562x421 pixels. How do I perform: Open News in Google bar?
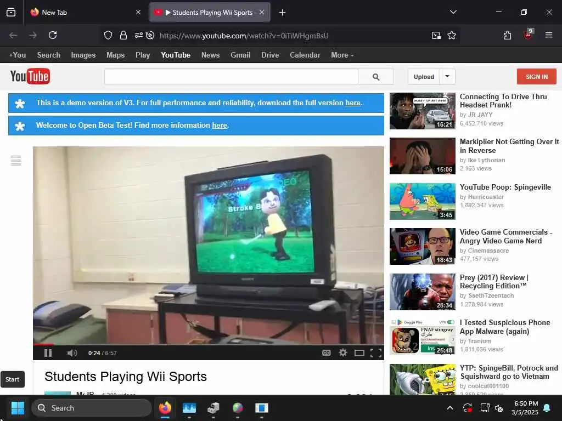click(210, 55)
